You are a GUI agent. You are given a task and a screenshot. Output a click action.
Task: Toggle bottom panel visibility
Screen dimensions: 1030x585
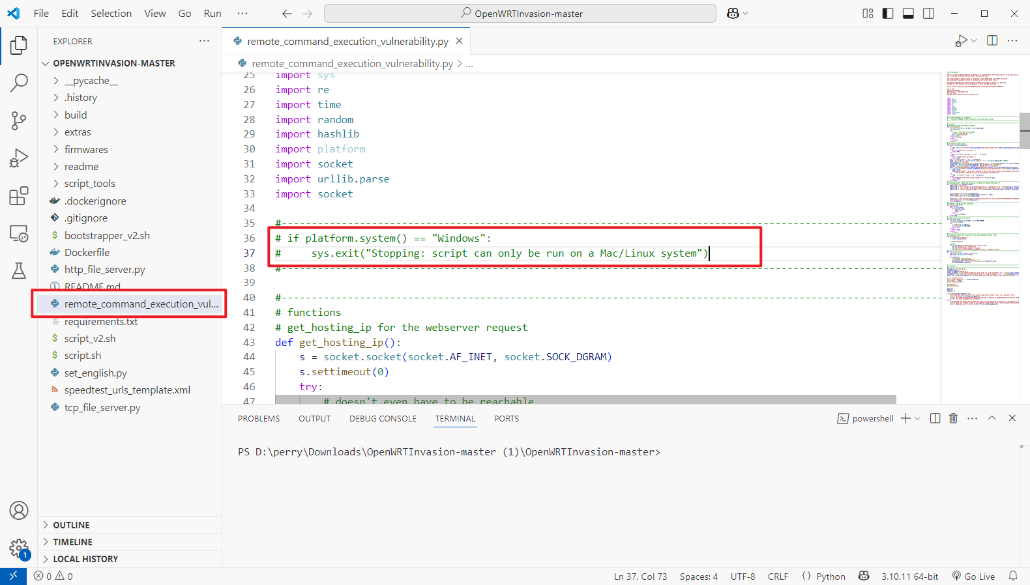(x=908, y=13)
